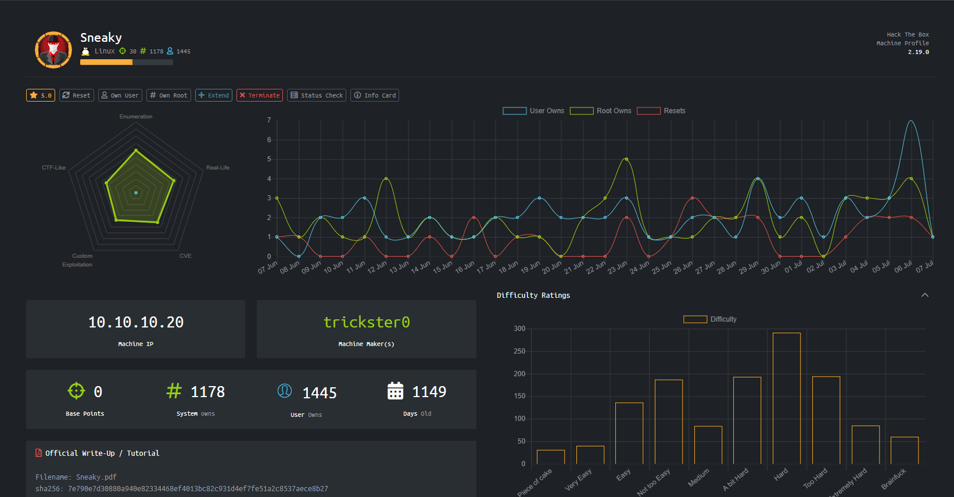Click the Sneaky machine avatar image
The width and height of the screenshot is (954, 497).
point(53,50)
